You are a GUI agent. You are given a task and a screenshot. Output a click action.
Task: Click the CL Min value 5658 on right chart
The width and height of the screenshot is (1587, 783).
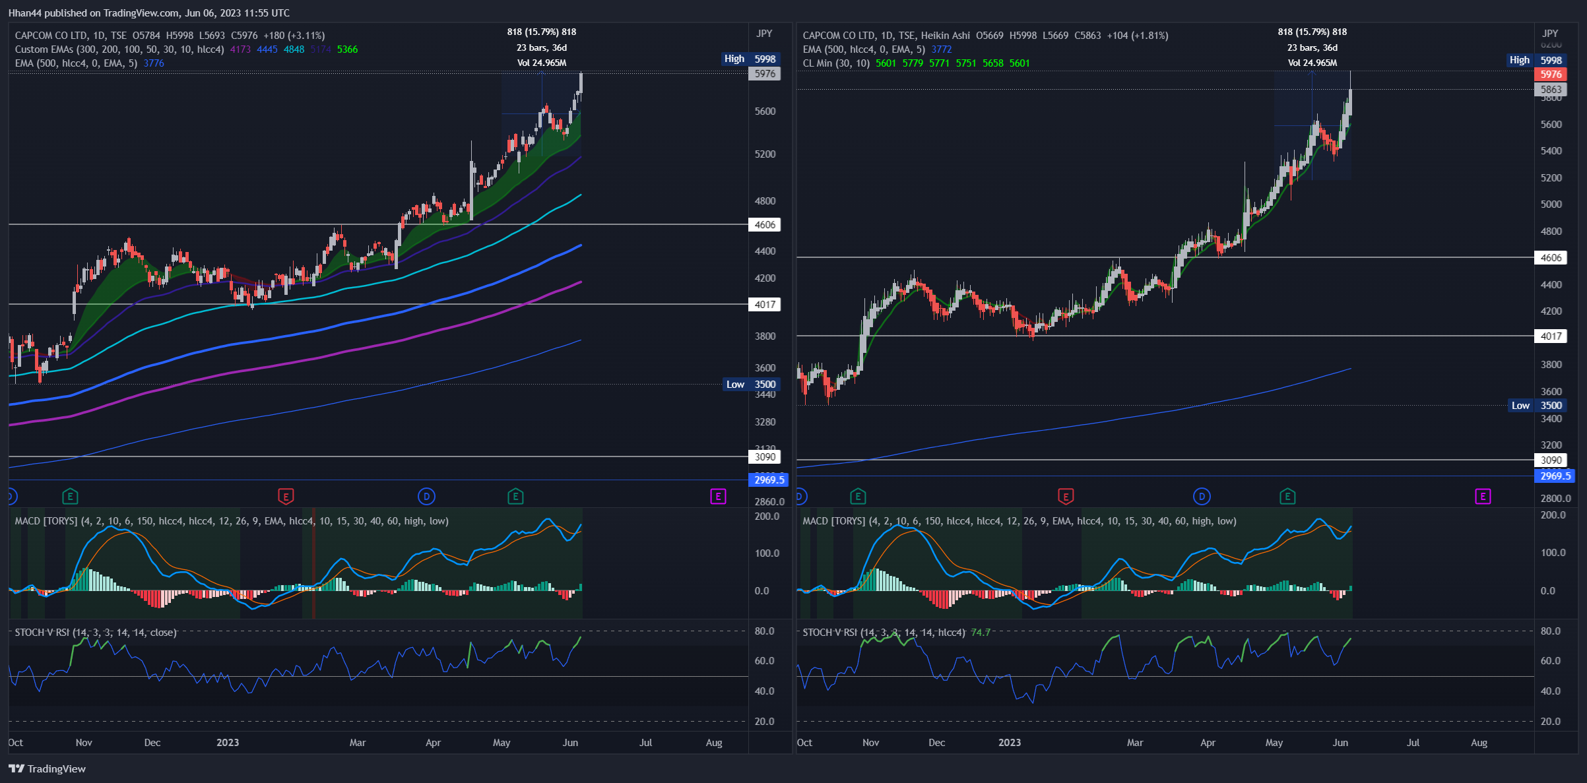(x=993, y=63)
